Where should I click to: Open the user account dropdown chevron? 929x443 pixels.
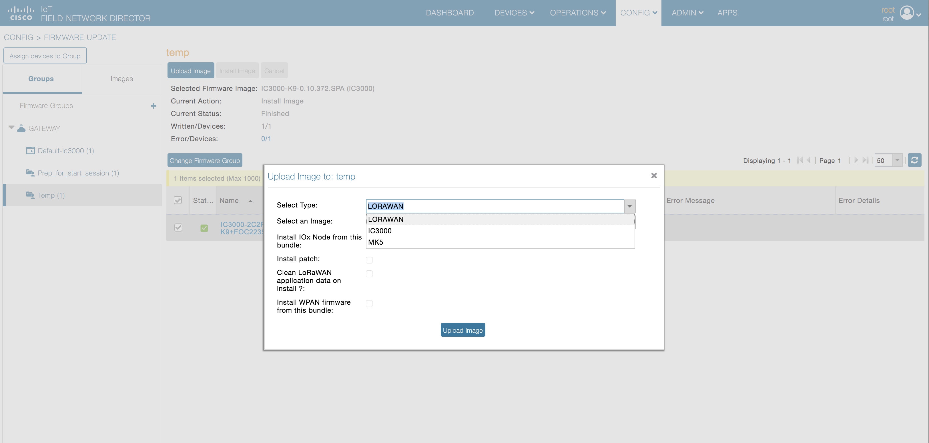tap(918, 15)
